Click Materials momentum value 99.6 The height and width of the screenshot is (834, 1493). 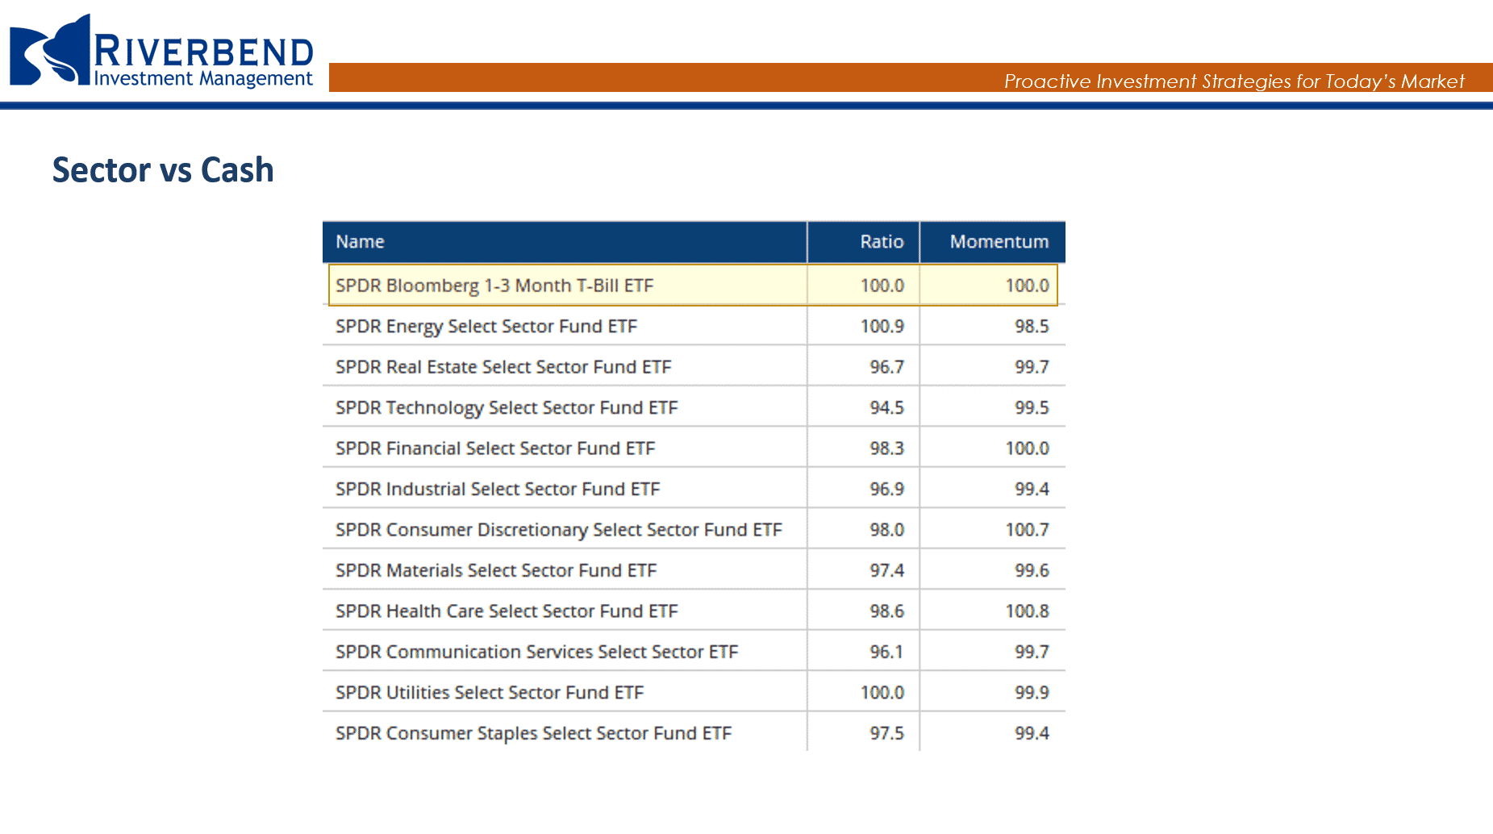(1032, 570)
